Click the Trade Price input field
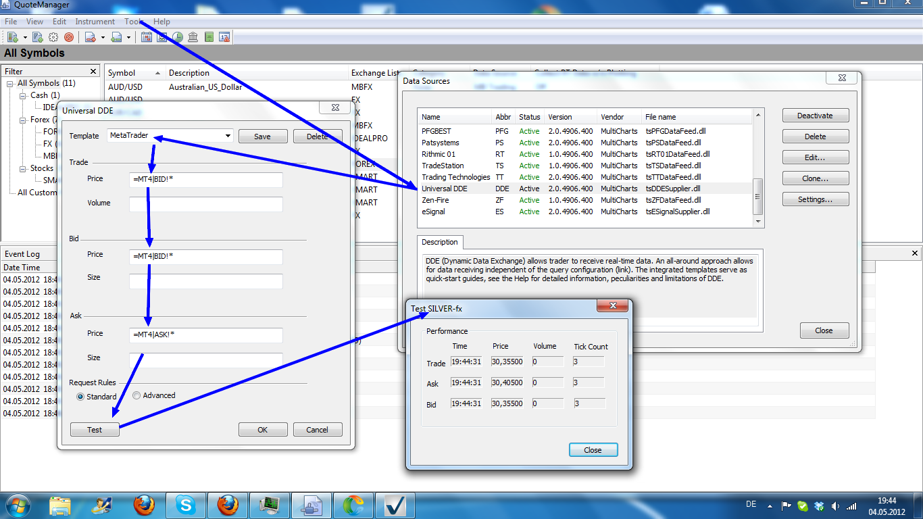The height and width of the screenshot is (519, 923). click(205, 180)
